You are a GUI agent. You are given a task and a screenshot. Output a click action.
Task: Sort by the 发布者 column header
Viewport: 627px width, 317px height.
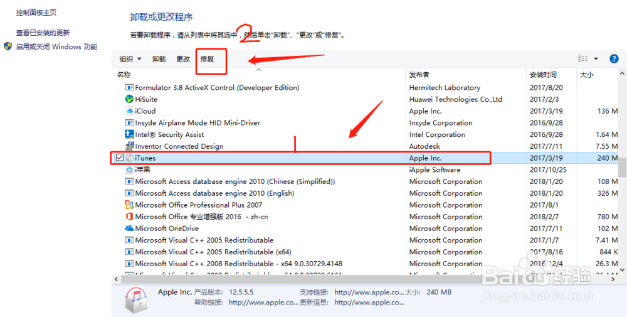click(x=419, y=75)
